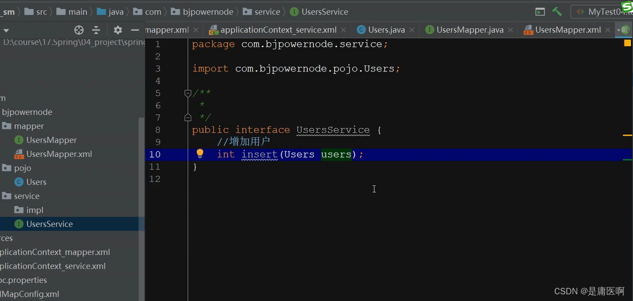The width and height of the screenshot is (633, 301).
Task: Click service in the navigation breadcrumb
Action: click(x=261, y=11)
